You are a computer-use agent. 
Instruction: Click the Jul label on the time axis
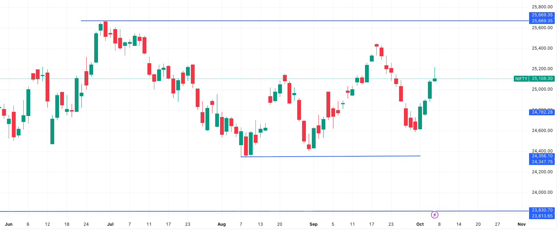point(110,224)
